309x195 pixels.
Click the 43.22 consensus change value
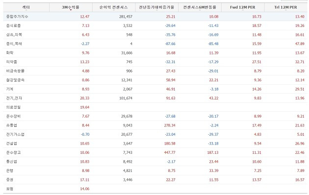[214, 98]
